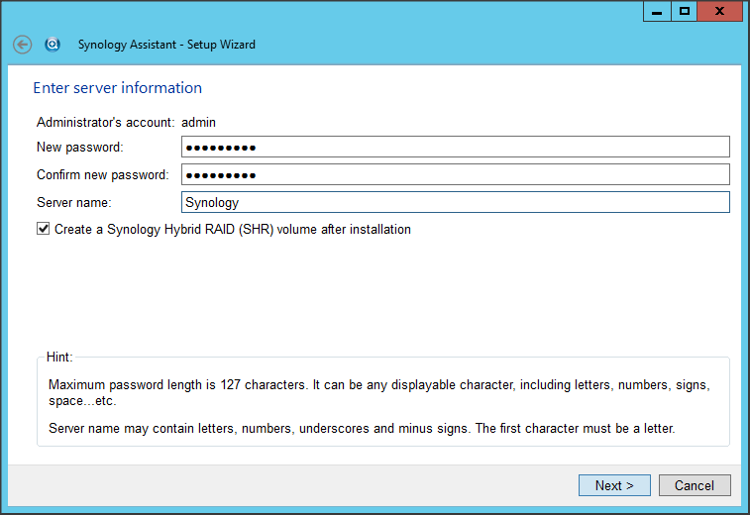
Task: Go back using the back arrow icon
Action: (22, 45)
